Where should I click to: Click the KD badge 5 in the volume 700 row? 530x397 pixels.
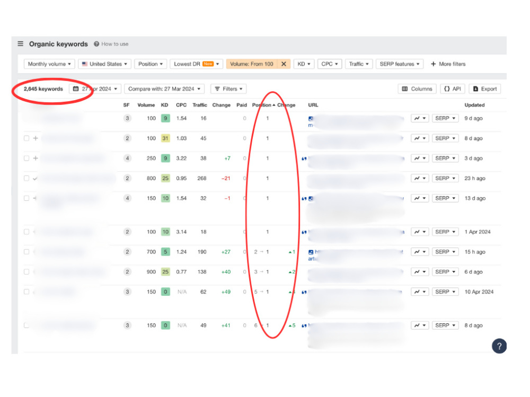pos(165,252)
